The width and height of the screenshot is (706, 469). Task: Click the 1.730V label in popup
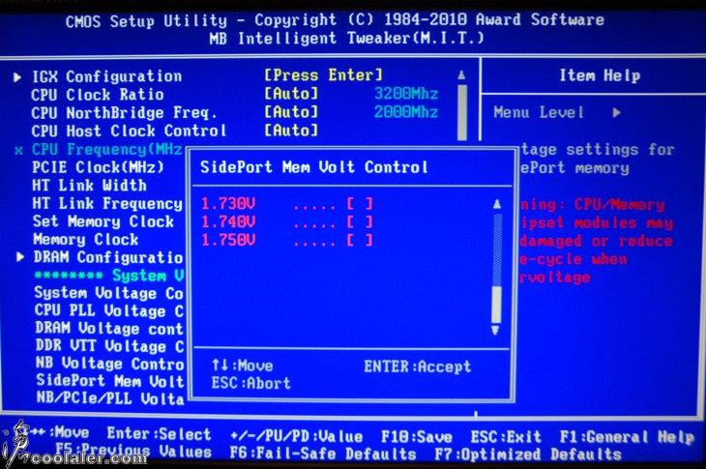click(228, 204)
